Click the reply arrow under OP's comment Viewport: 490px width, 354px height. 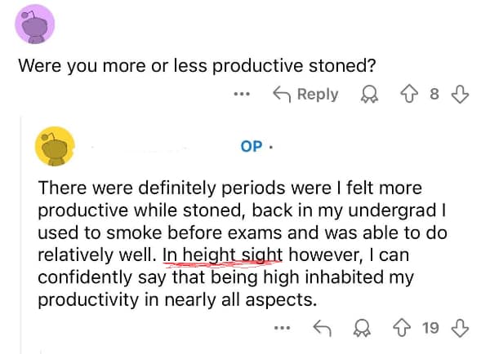(x=322, y=328)
